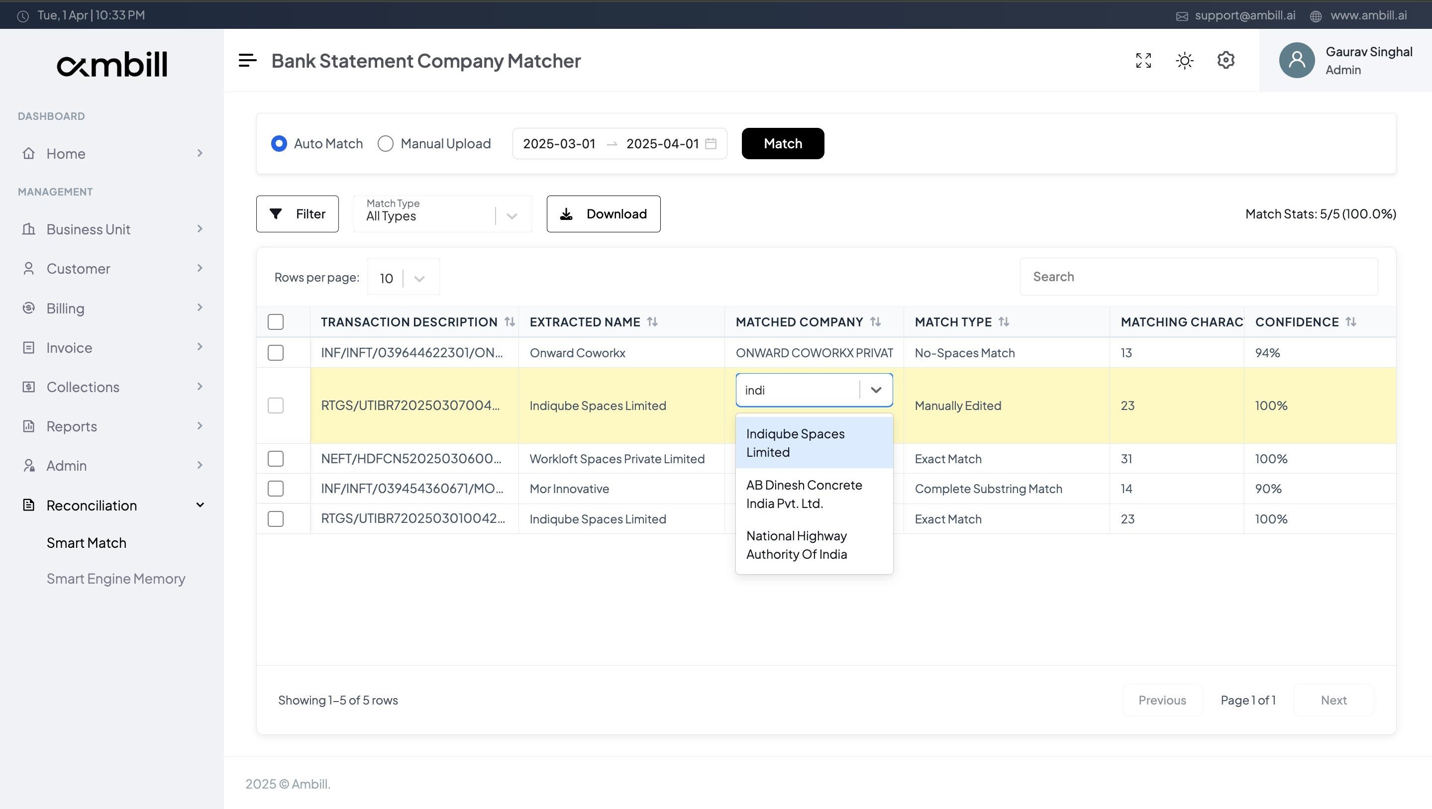Check the Mor Innovative row checkbox

[x=275, y=489]
